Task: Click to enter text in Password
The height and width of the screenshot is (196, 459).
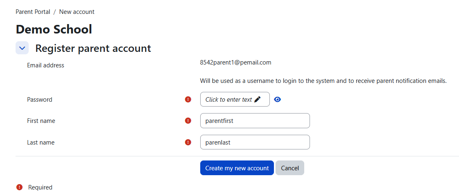Action: [x=235, y=99]
